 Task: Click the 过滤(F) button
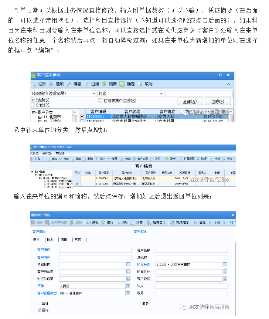(x=218, y=102)
